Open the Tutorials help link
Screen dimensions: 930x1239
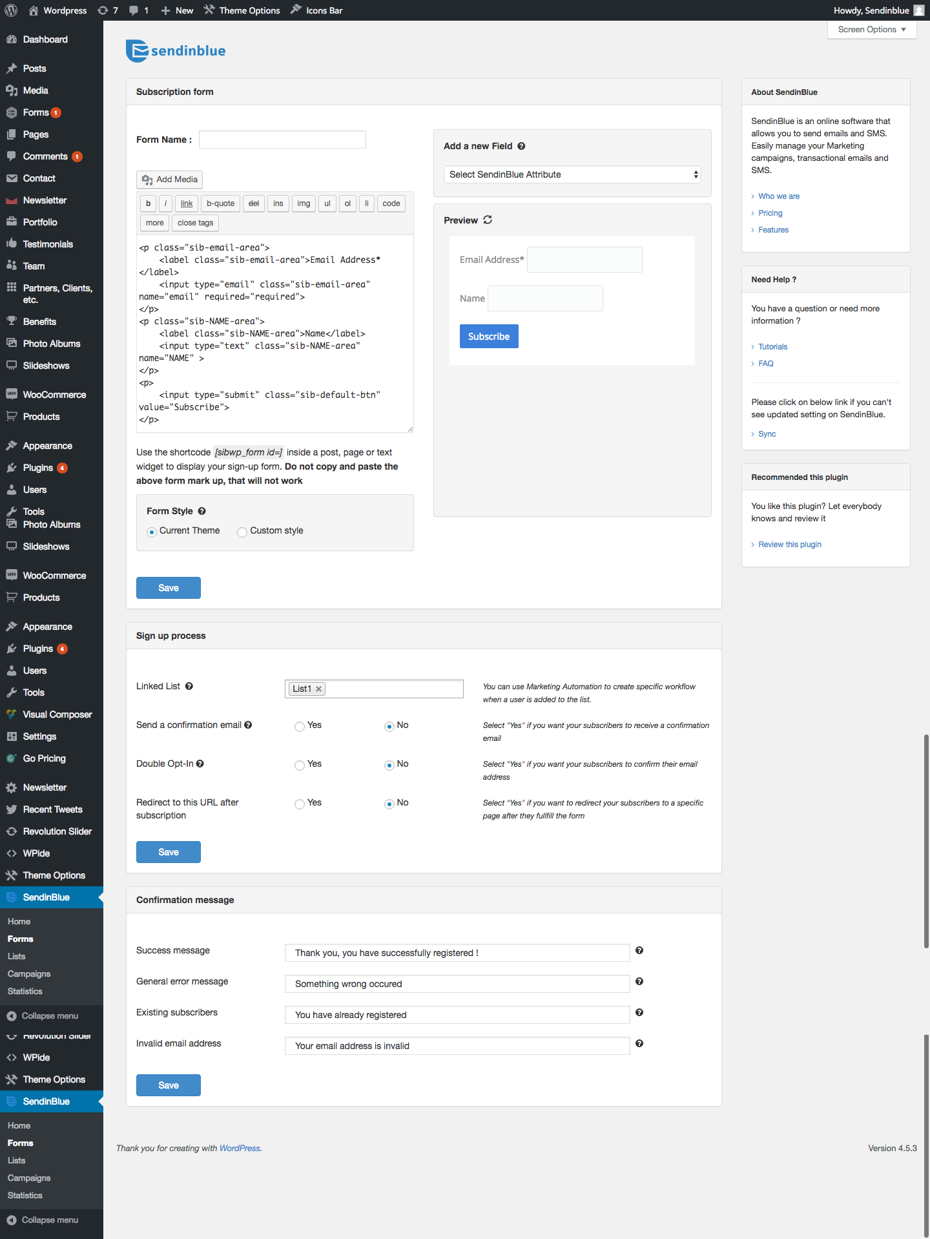coord(773,347)
